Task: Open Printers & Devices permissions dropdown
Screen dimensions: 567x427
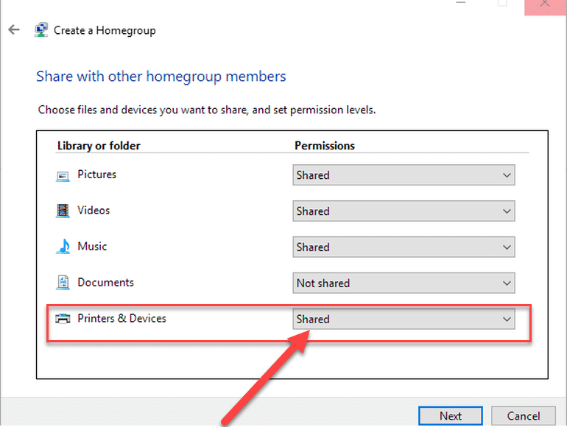Action: click(x=404, y=319)
